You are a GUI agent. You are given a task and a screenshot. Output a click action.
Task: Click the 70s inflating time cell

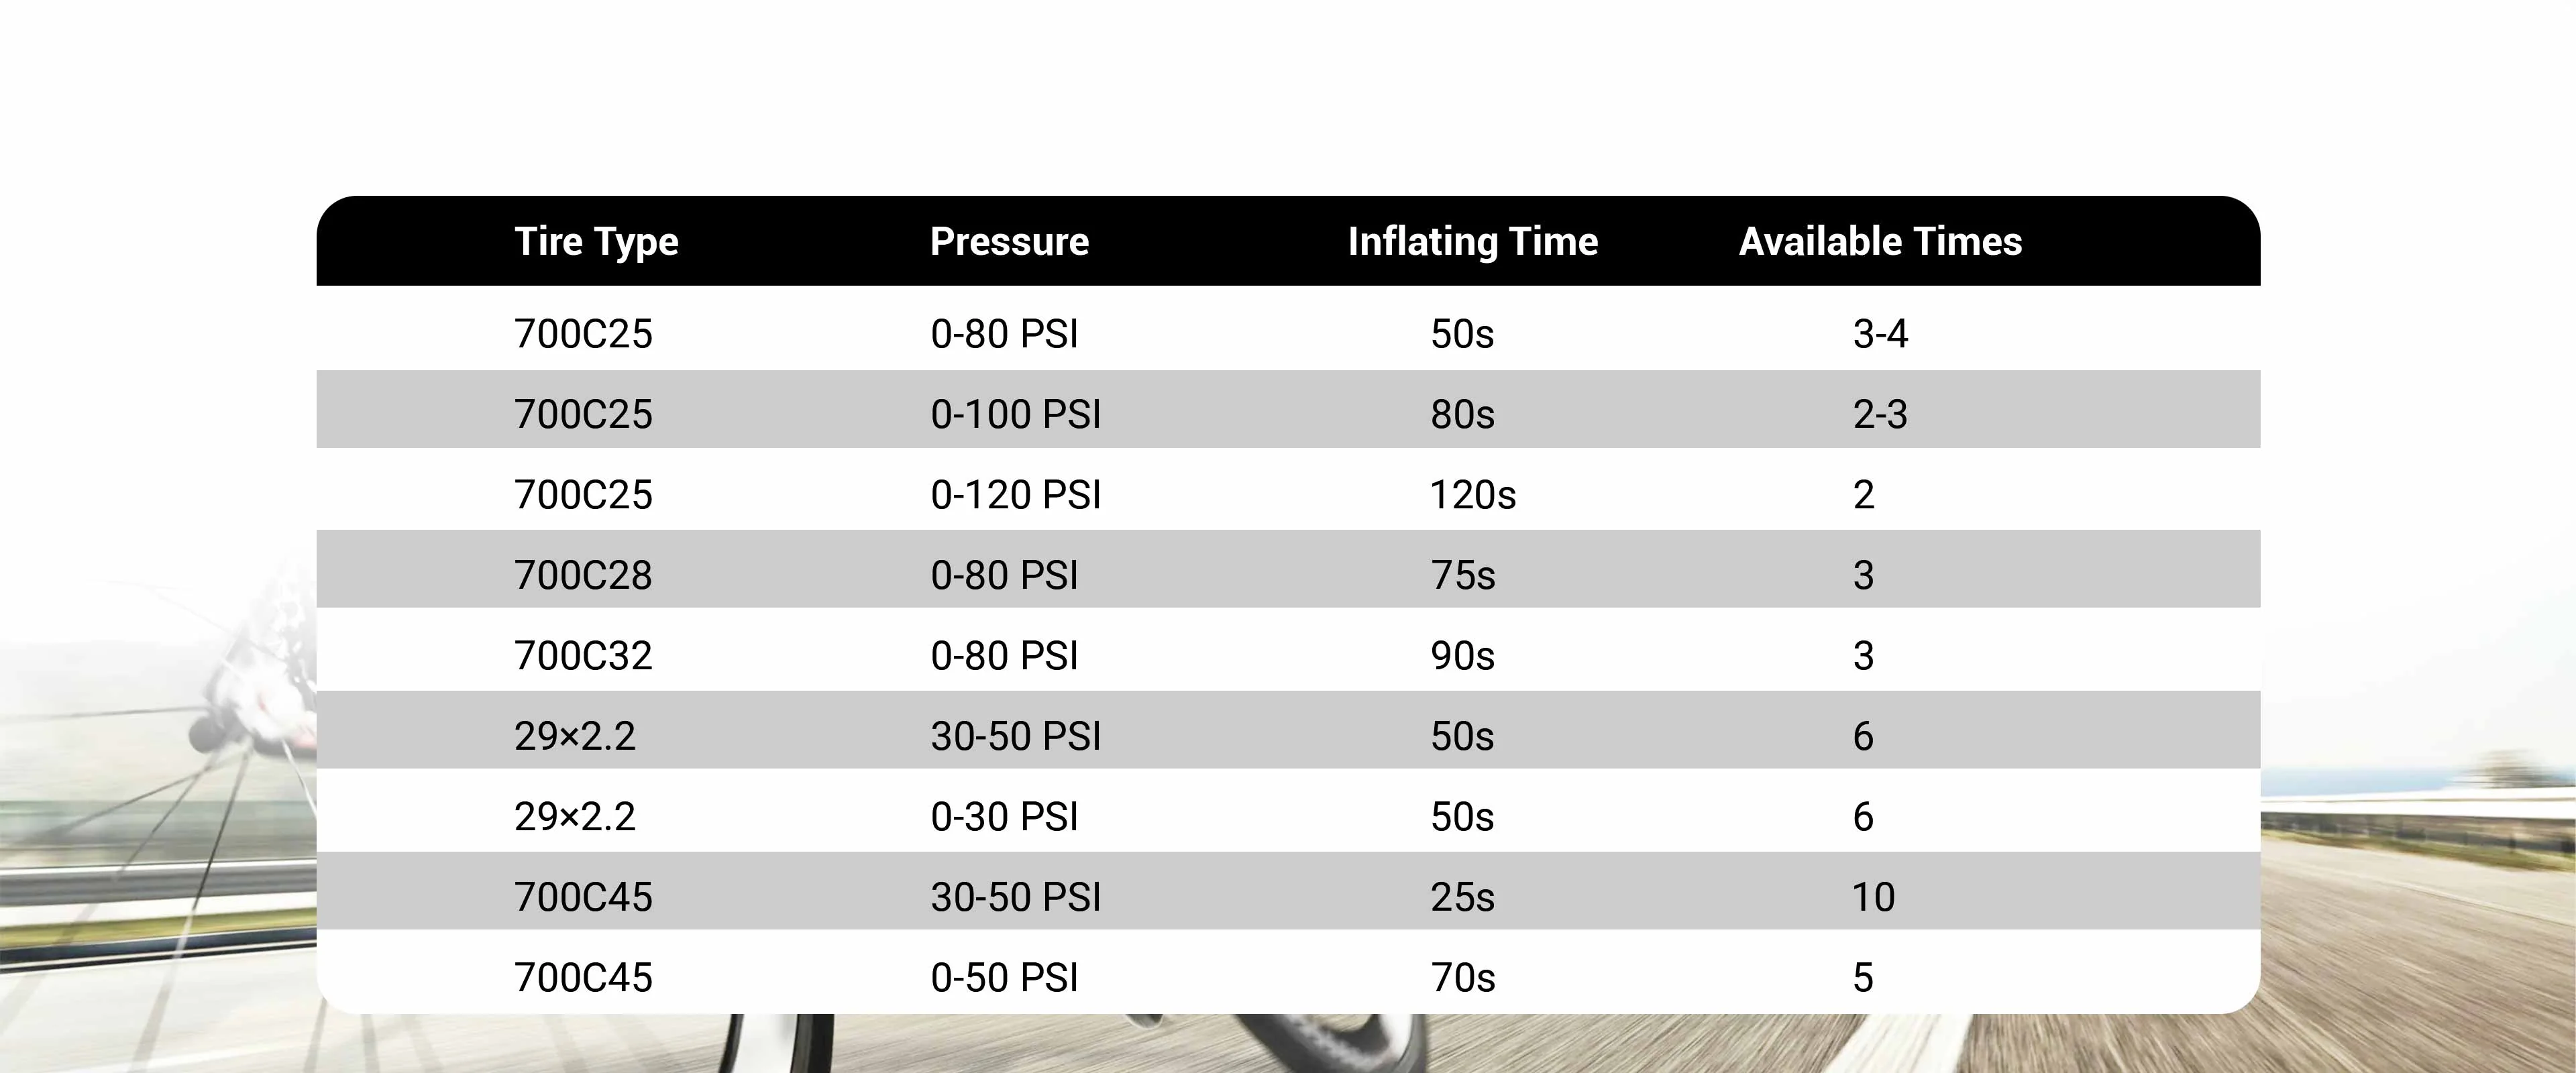tap(1462, 978)
